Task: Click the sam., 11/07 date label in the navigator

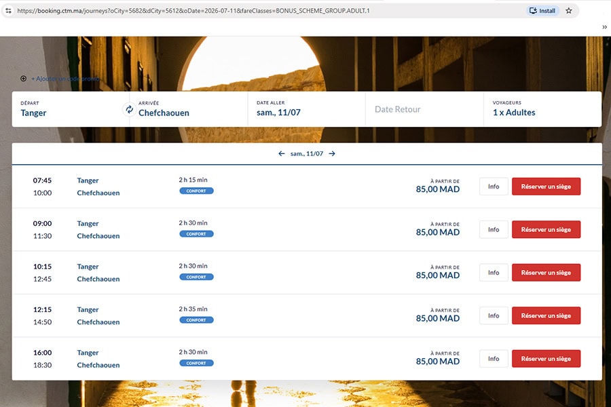Action: pyautogui.click(x=307, y=154)
